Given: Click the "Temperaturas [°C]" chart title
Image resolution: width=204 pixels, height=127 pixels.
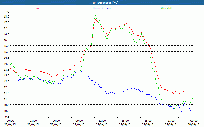Looking at the screenshot, I should (x=105, y=3).
